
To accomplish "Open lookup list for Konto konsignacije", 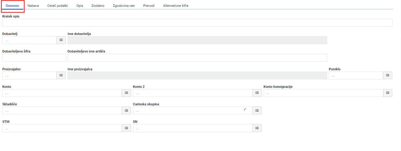I will (388, 93).
